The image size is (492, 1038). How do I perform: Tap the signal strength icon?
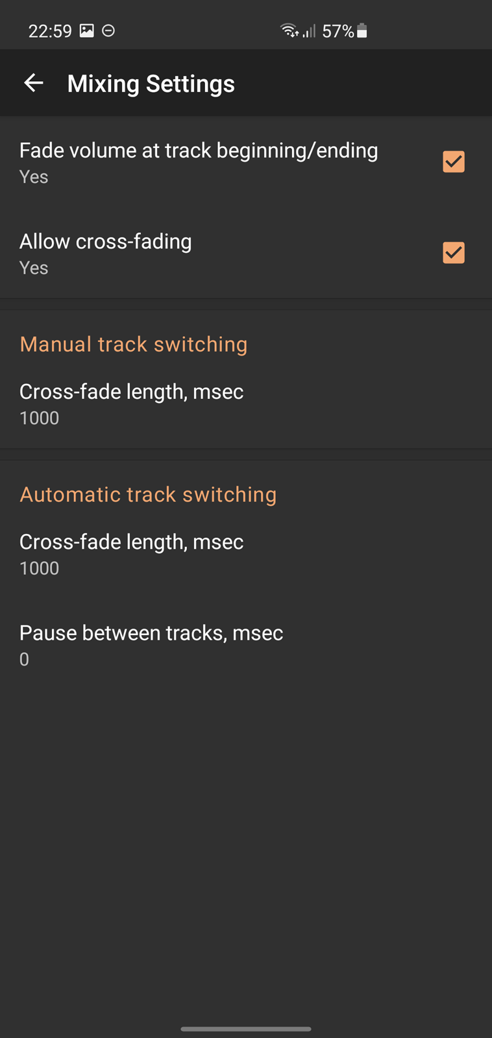point(309,30)
